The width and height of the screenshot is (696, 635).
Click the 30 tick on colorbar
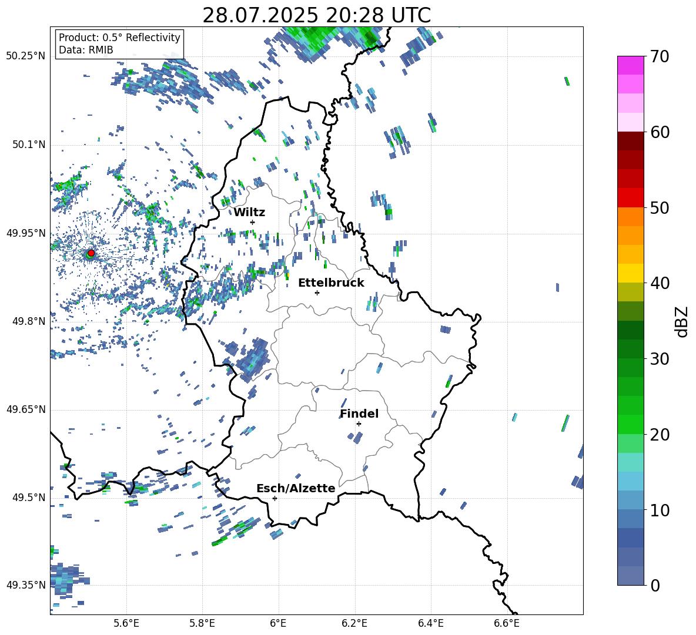click(659, 359)
